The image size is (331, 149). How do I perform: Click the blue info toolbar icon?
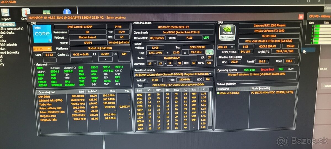pyautogui.click(x=67, y=12)
